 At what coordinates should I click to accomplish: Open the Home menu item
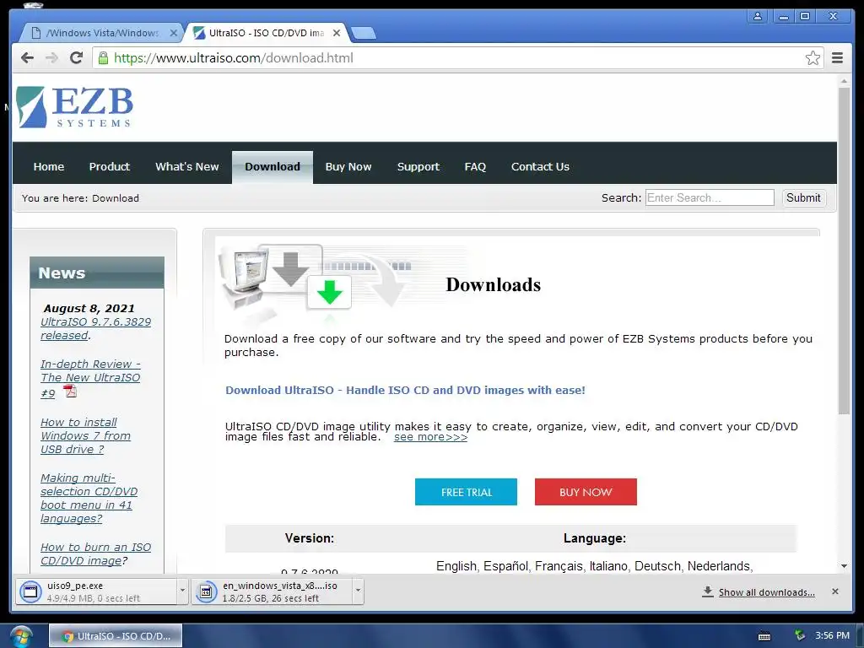(48, 166)
